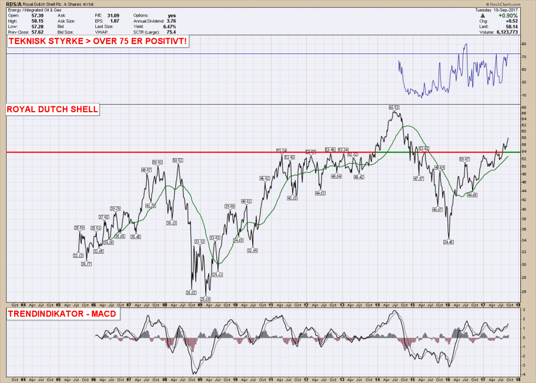Select the High value 58.15
This screenshot has height=383, width=536.
click(x=37, y=21)
